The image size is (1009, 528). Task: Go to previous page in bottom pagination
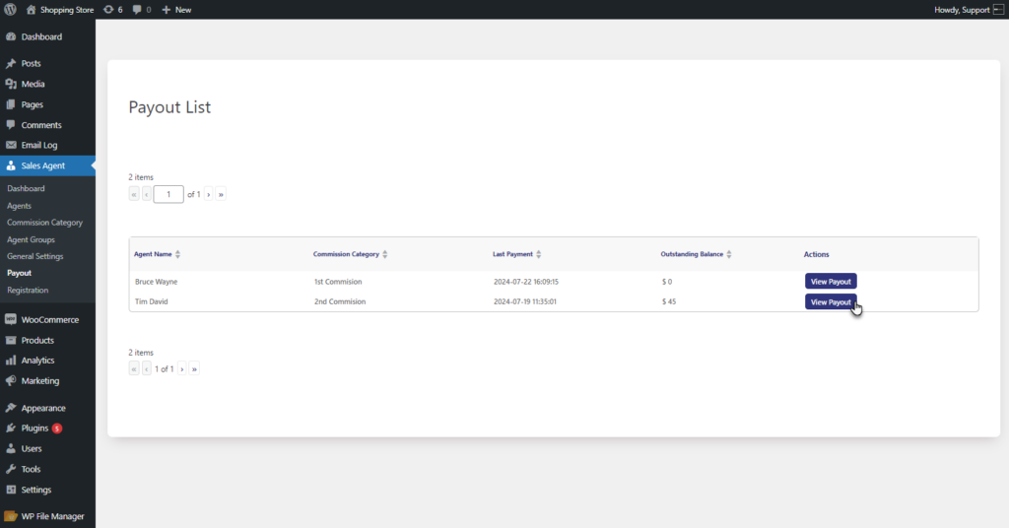147,369
